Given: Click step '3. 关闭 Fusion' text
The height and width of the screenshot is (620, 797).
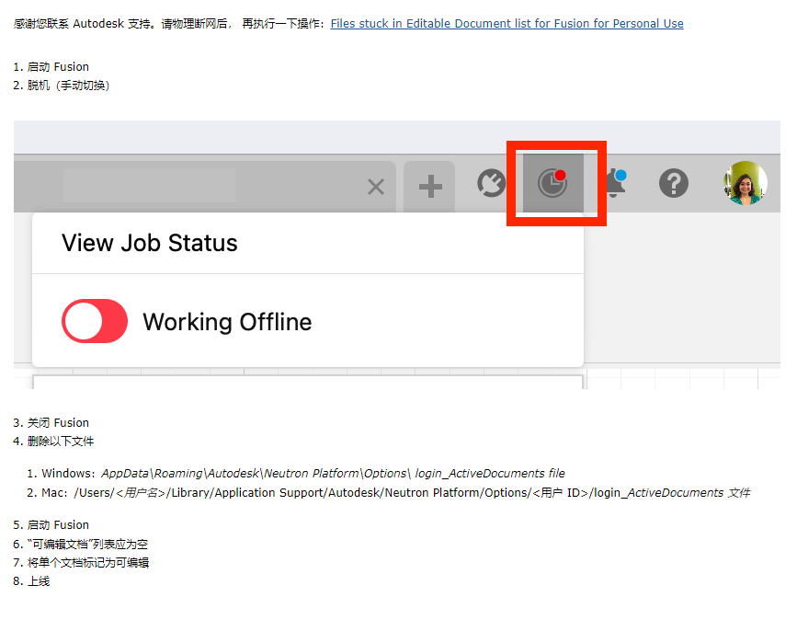Looking at the screenshot, I should [51, 422].
